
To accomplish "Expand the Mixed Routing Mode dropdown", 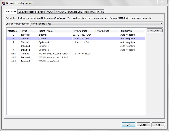I will click(x=97, y=24).
